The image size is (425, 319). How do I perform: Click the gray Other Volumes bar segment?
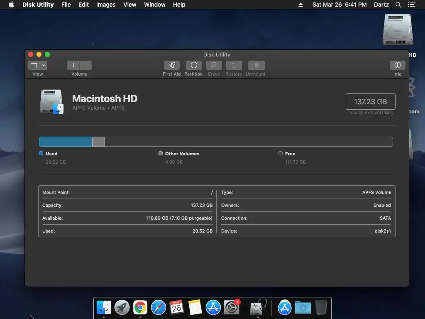98,142
